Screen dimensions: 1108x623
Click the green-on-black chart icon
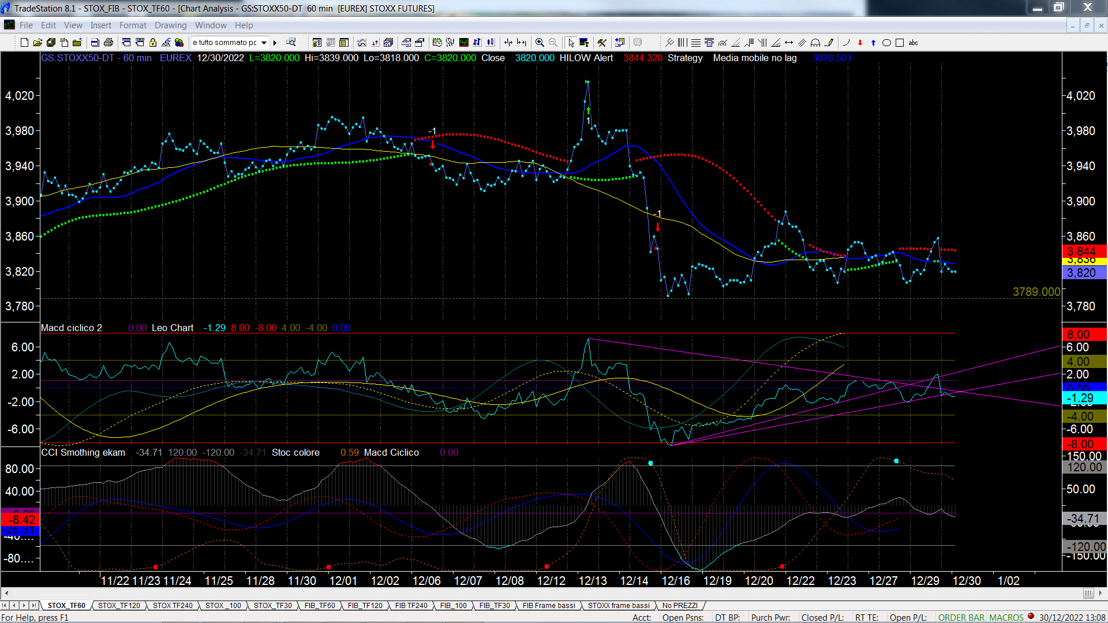(463, 43)
